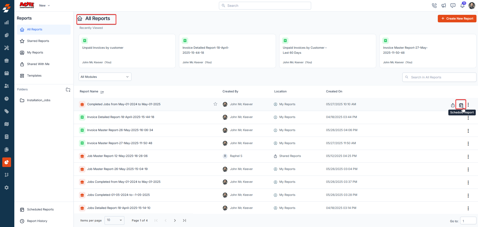Click the add new folder icon
Viewport: 478px width, 227px height.
tap(68, 90)
